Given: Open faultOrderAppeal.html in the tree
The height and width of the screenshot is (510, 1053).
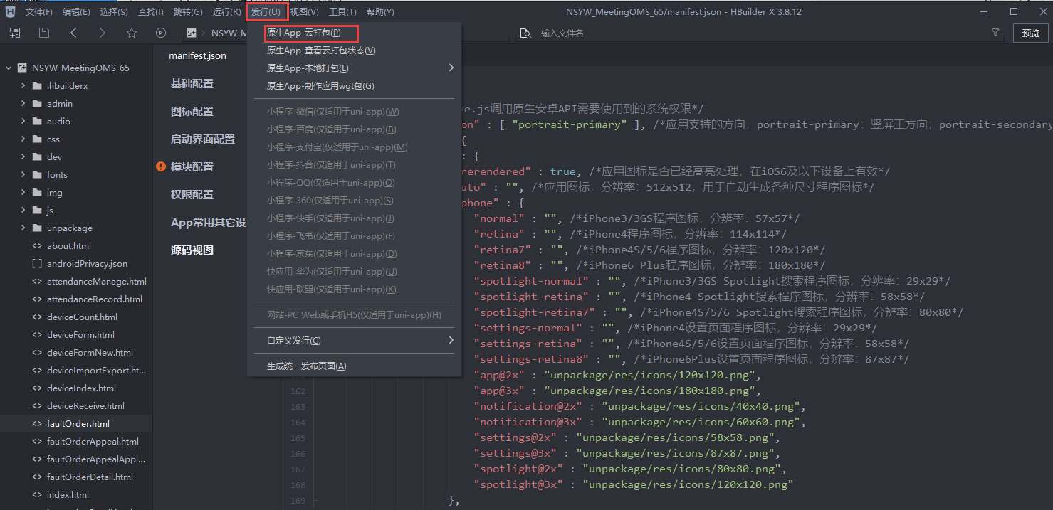Looking at the screenshot, I should tap(93, 442).
